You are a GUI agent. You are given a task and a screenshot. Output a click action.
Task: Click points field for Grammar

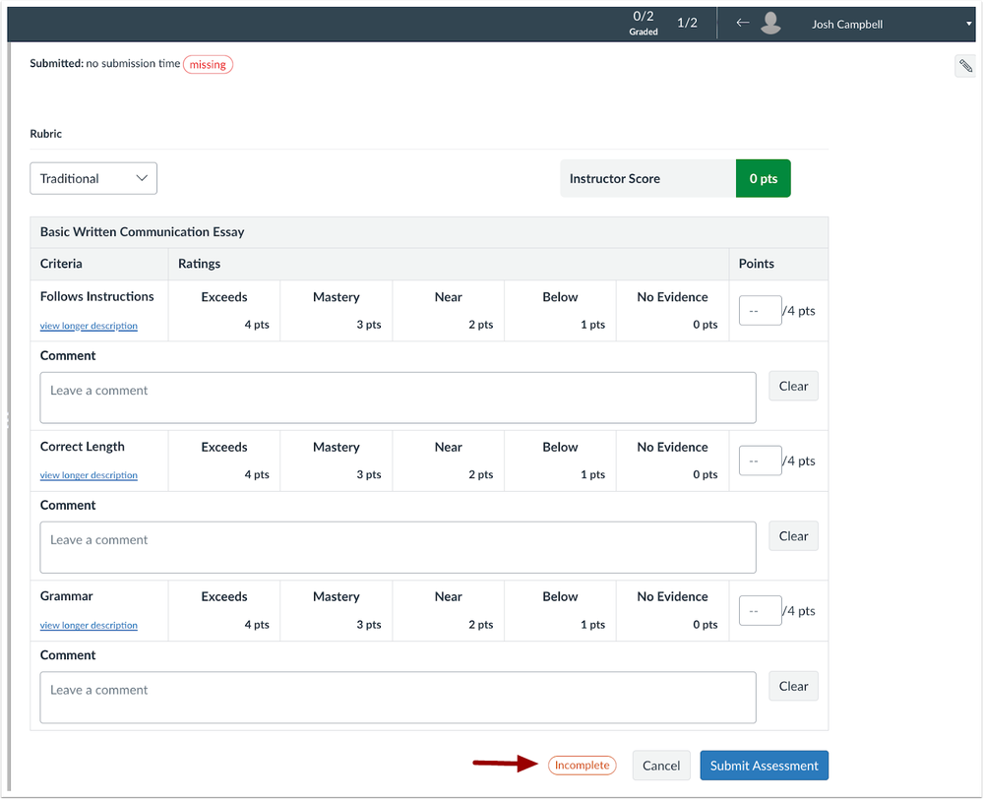760,610
